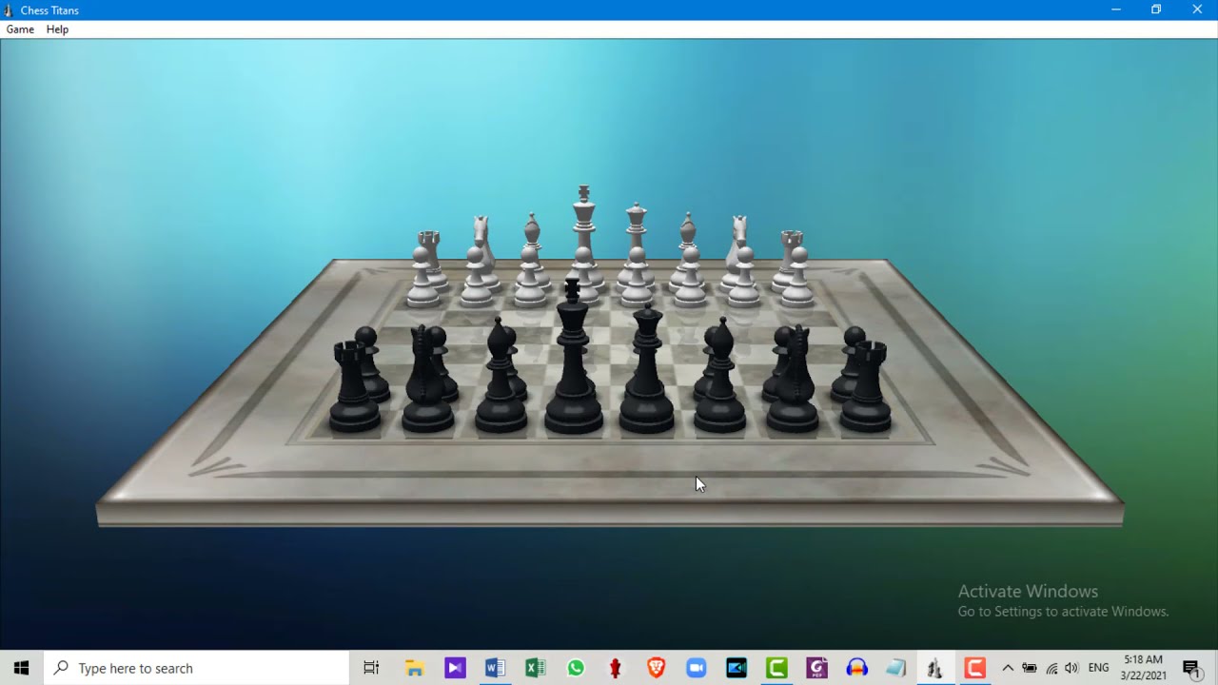Open the notification center
The width and height of the screenshot is (1218, 685).
pos(1191,668)
